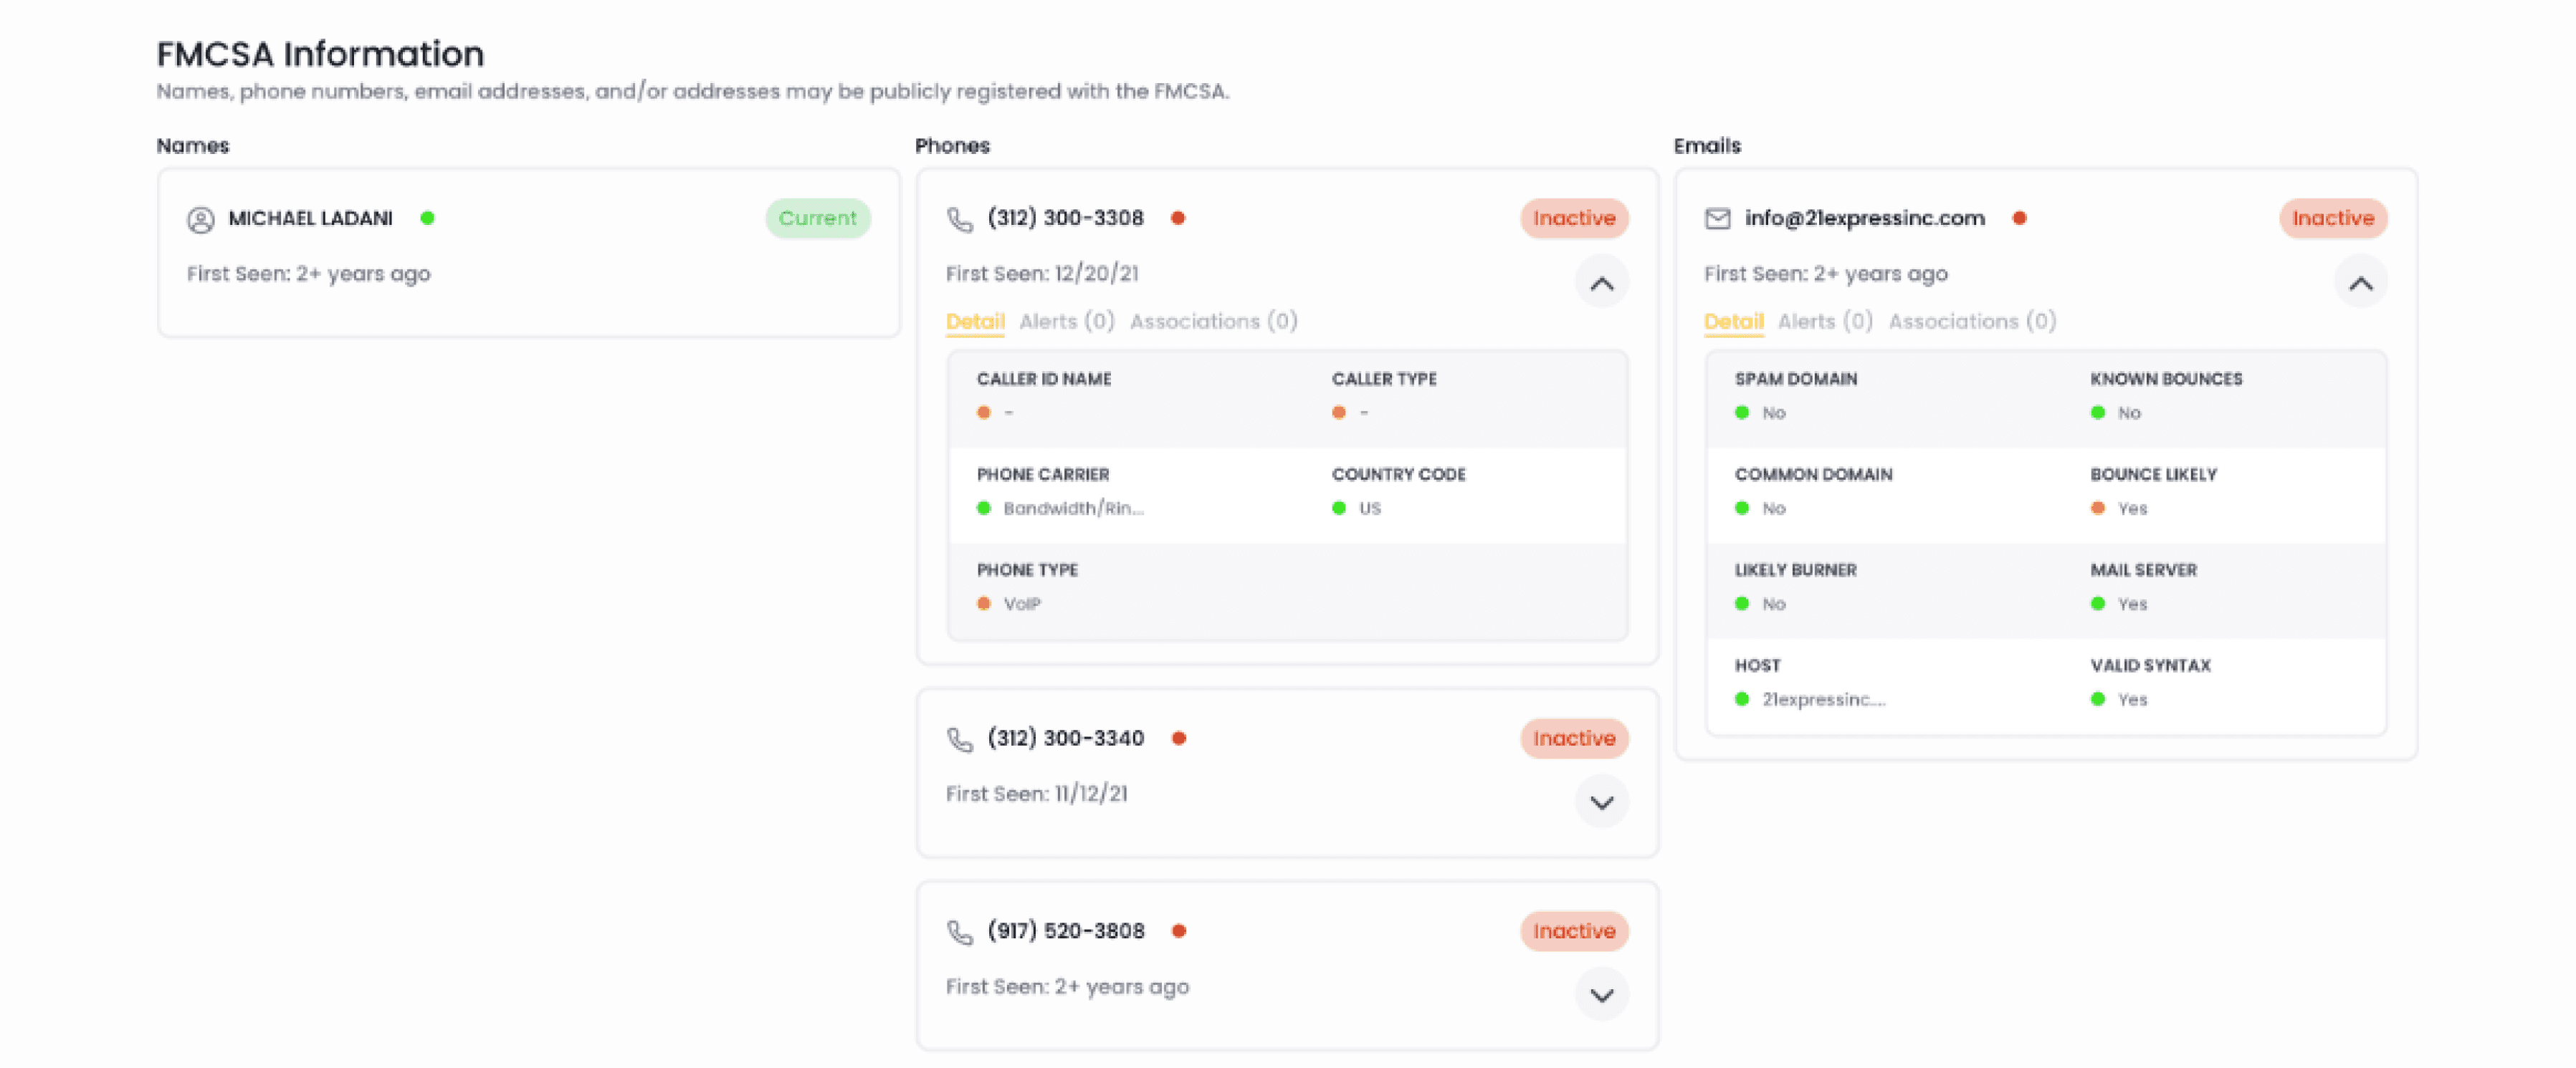Click the Current badge on Michael Ladani
Viewport: 2576px width, 1068px height.
coord(817,218)
